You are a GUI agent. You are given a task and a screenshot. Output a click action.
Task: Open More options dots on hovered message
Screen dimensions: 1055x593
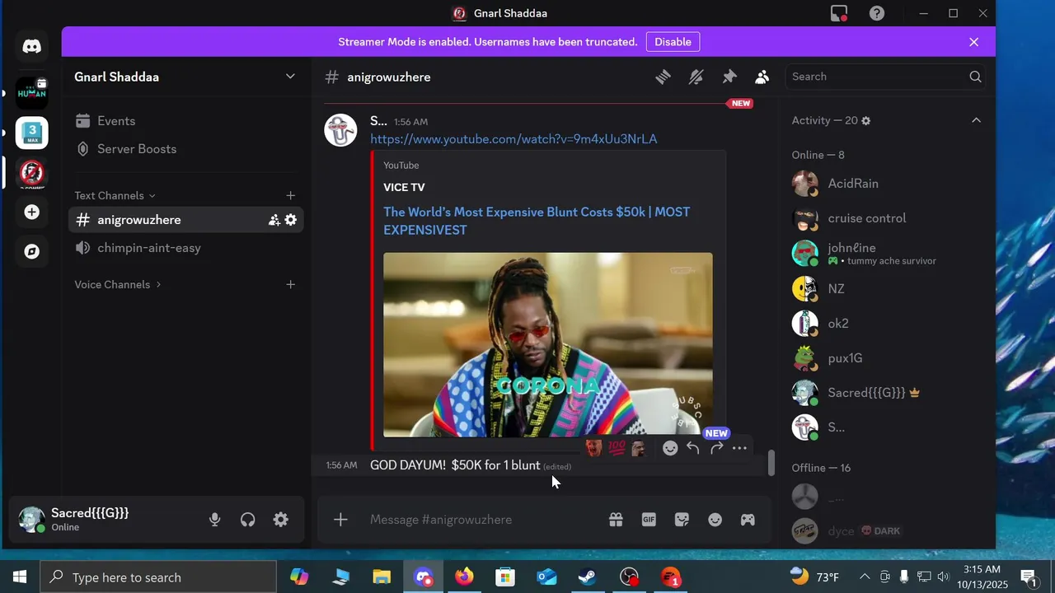739,448
